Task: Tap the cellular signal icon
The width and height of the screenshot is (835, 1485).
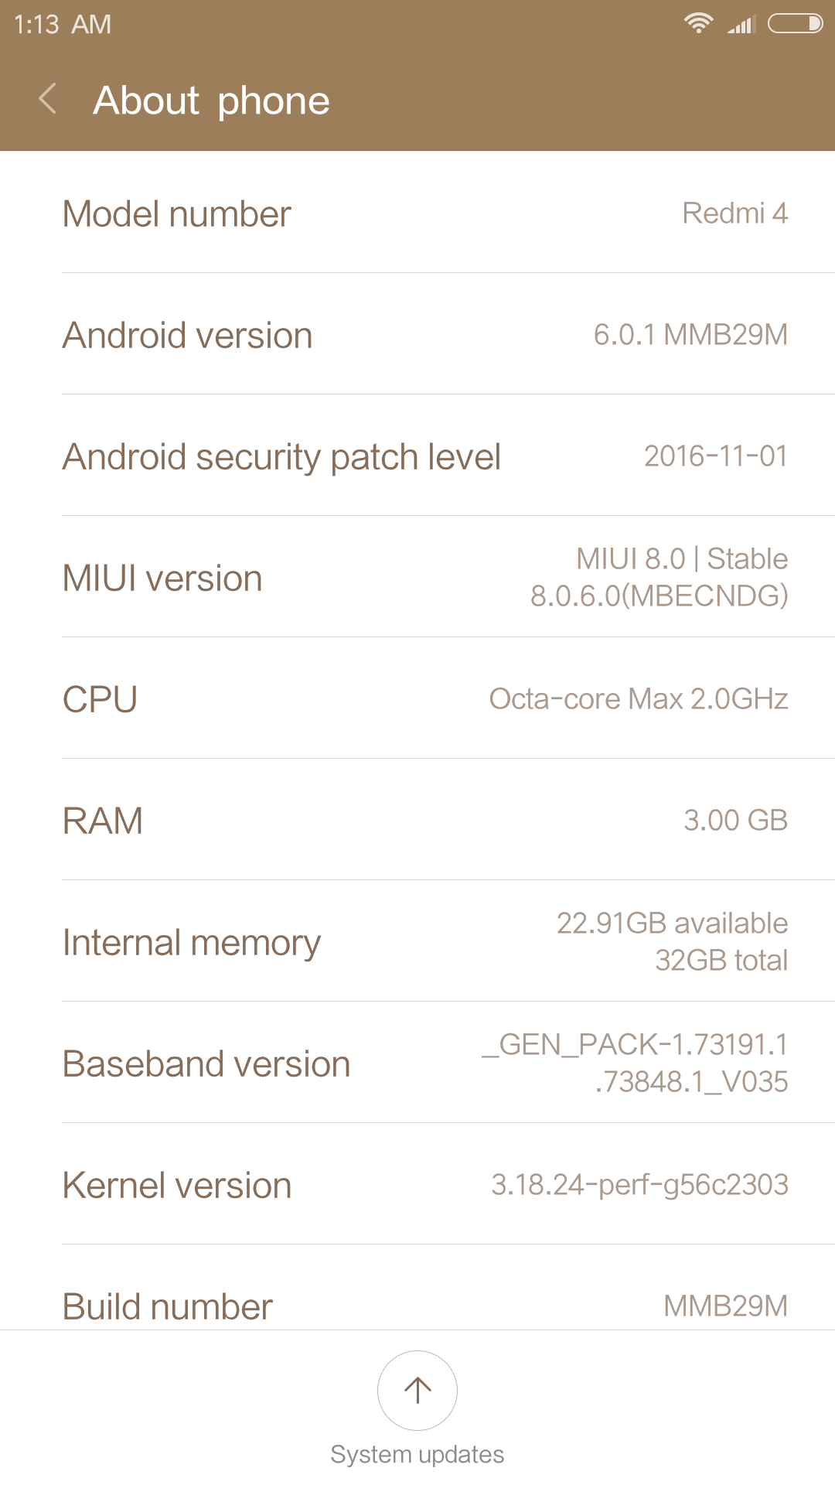Action: (x=741, y=26)
